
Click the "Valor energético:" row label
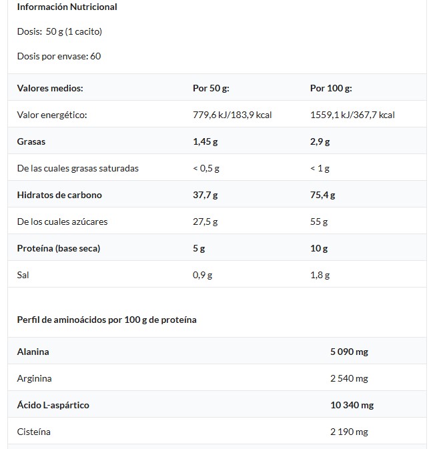point(52,115)
